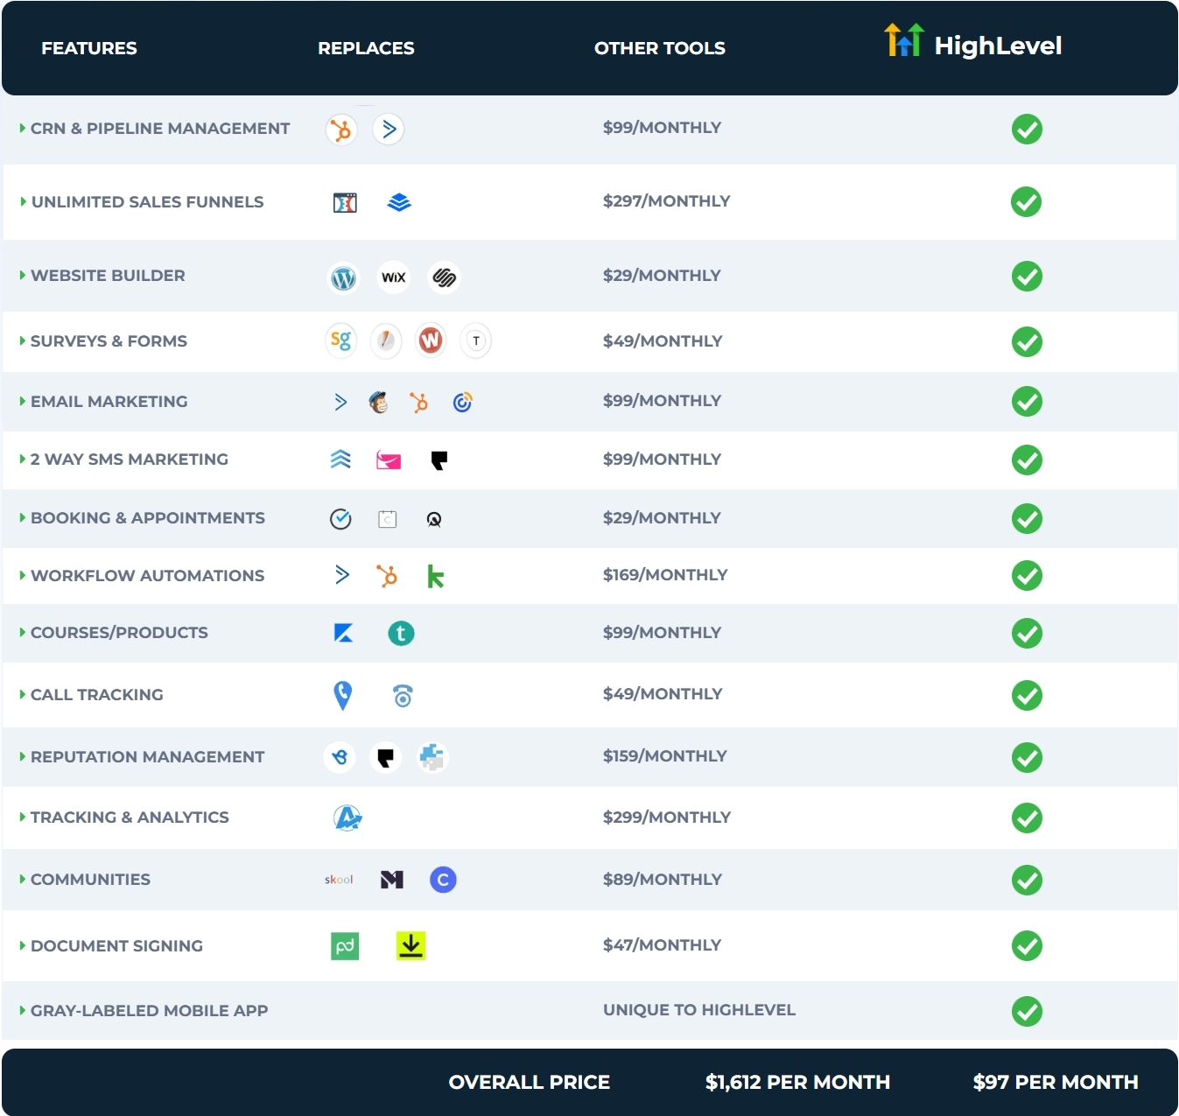Viewport: 1179px width, 1116px height.
Task: Click the Mailchimp icon in Email Marketing row
Action: (x=378, y=402)
